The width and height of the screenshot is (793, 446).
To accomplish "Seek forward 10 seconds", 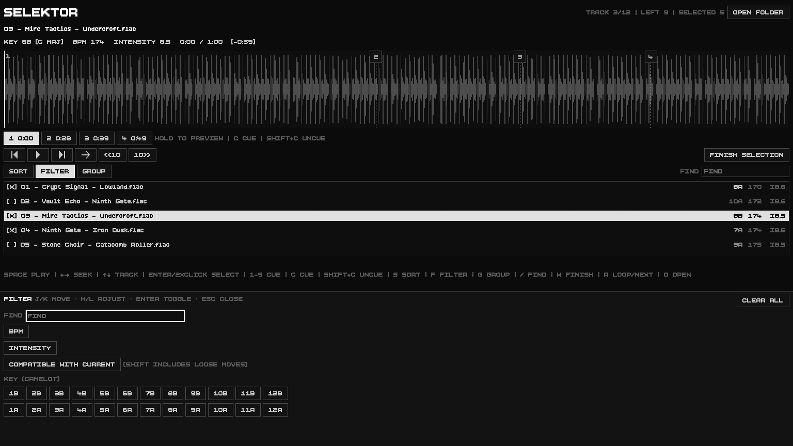I will 142,155.
